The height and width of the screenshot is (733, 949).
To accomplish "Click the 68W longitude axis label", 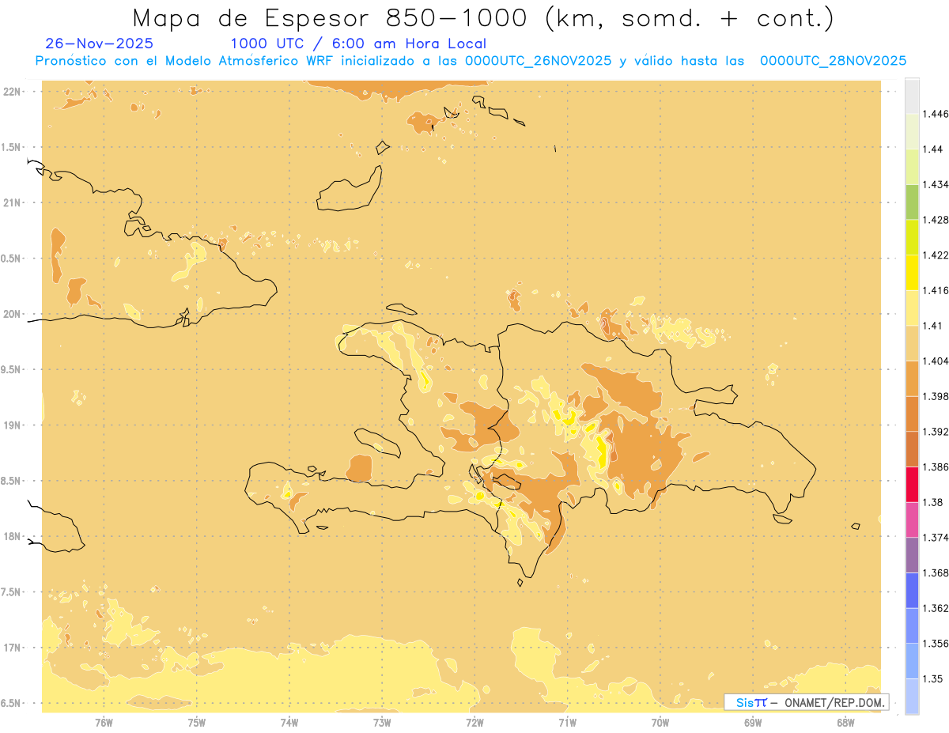I will pyautogui.click(x=845, y=722).
